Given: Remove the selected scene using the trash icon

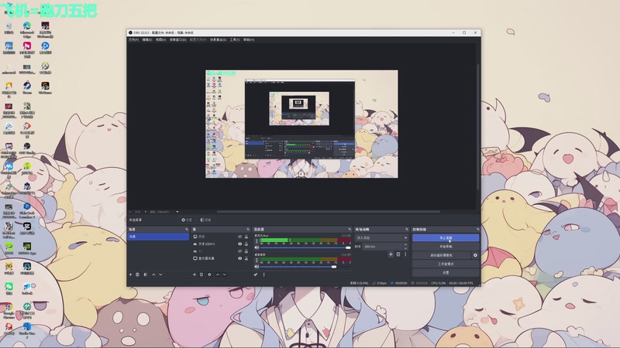Looking at the screenshot, I should 138,275.
